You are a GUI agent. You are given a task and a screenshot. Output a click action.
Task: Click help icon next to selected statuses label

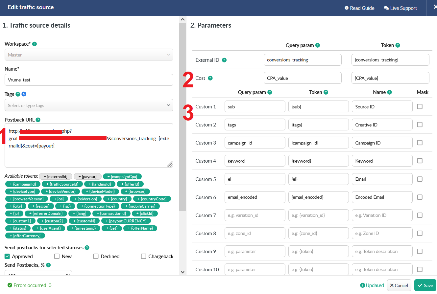click(87, 248)
